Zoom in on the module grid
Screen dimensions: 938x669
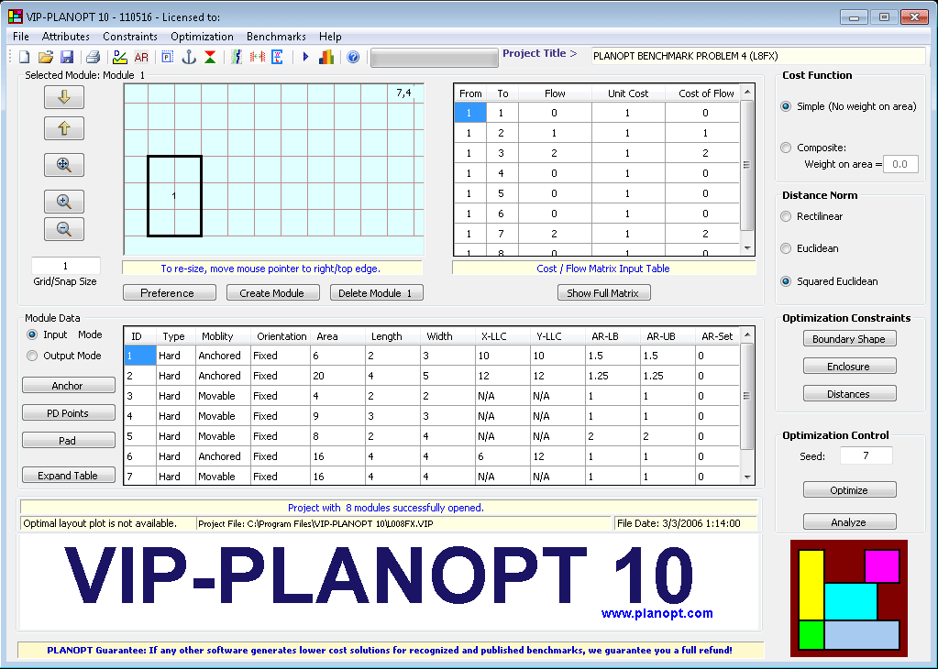coord(64,202)
